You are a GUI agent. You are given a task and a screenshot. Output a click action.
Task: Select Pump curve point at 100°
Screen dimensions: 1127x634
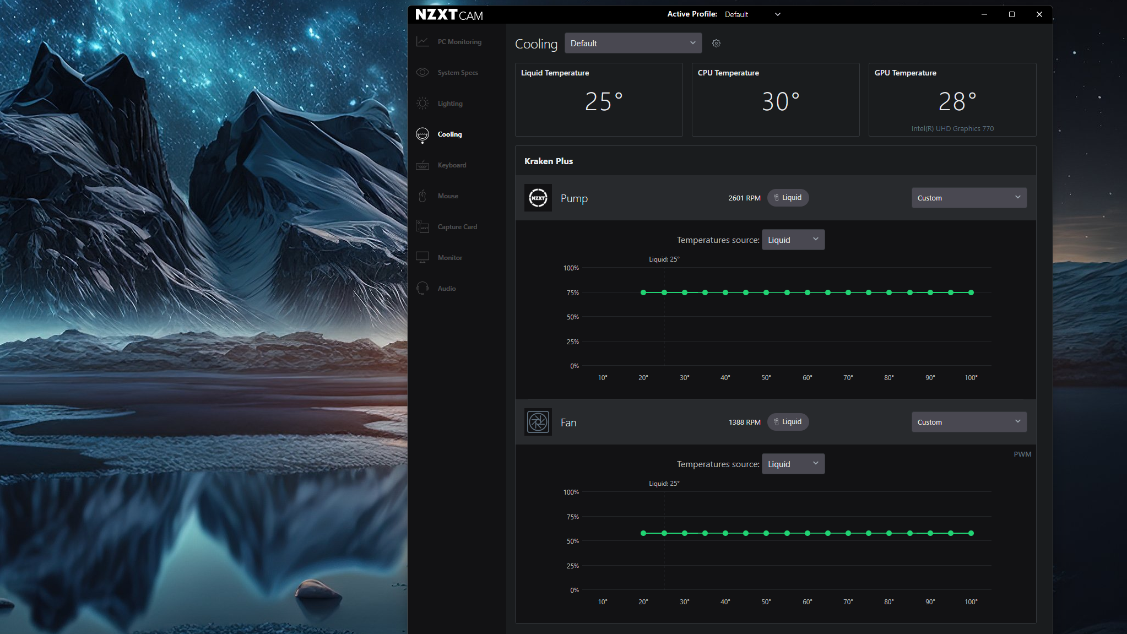(971, 292)
